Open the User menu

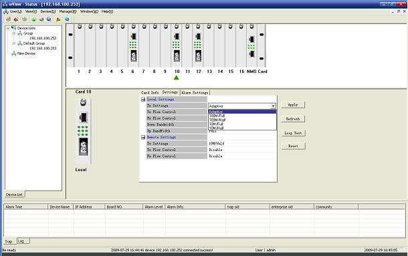coord(15,12)
